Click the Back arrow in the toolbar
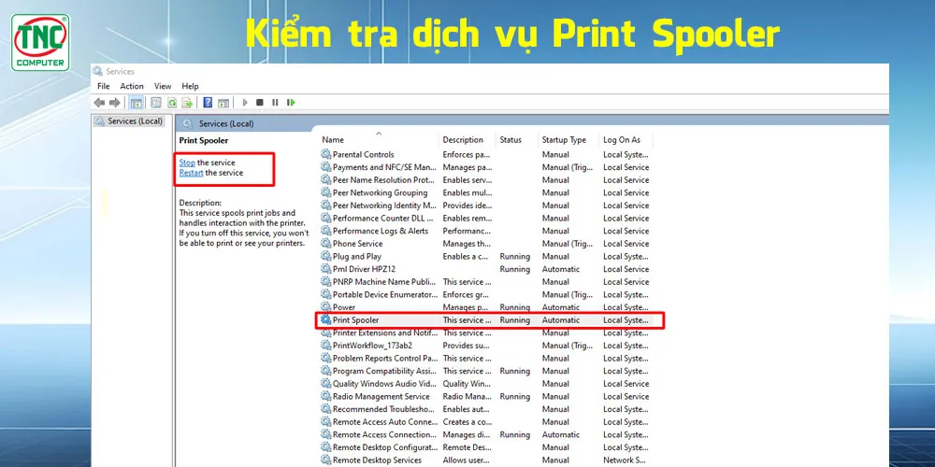The height and width of the screenshot is (467, 935). pyautogui.click(x=99, y=103)
